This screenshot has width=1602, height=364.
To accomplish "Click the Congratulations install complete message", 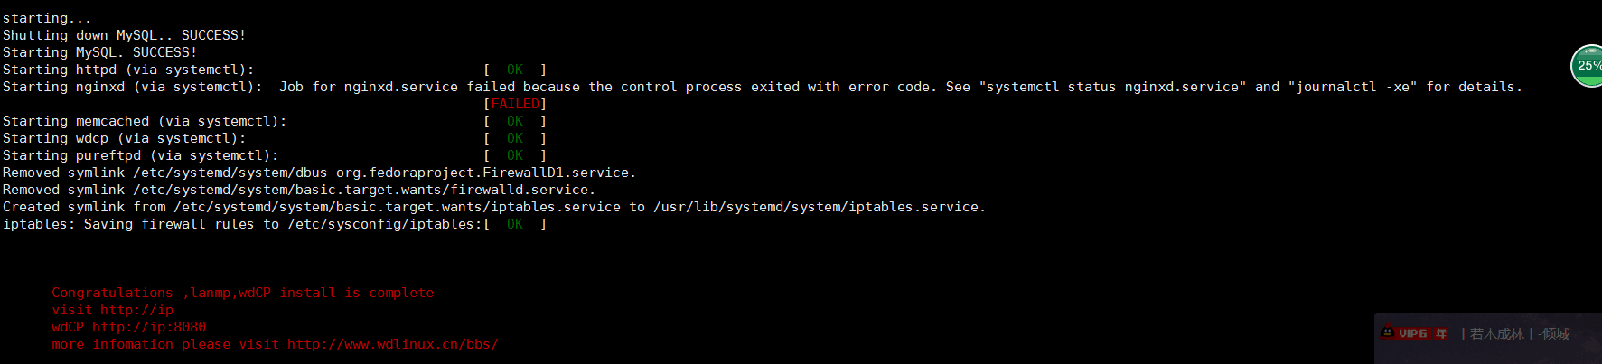I will (243, 293).
